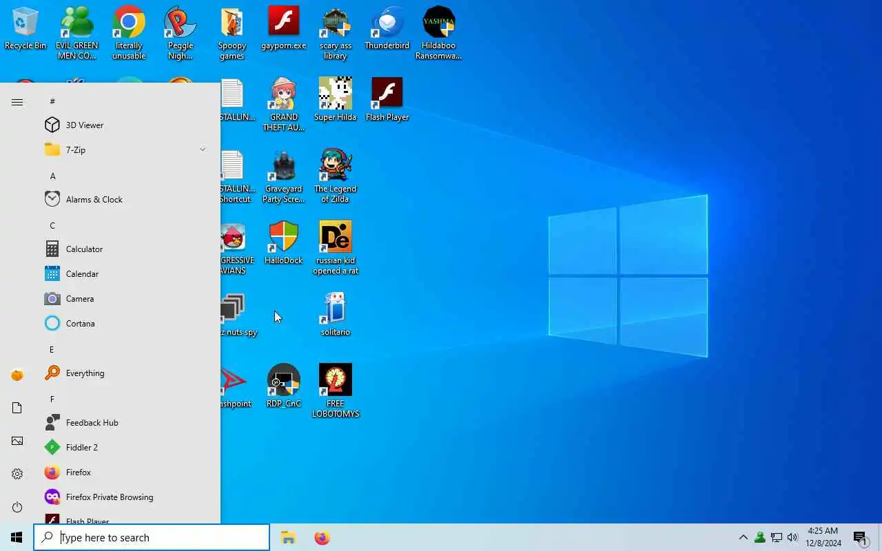Open The Legend of Zilda shortcut
This screenshot has width=882, height=551.
point(336,177)
